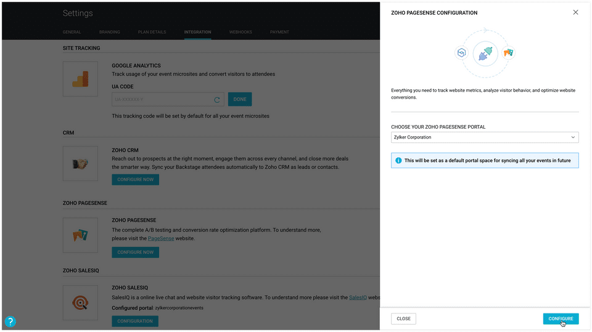Viewport: 592px width, 332px height.
Task: Switch to the General settings tab
Action: 72,32
